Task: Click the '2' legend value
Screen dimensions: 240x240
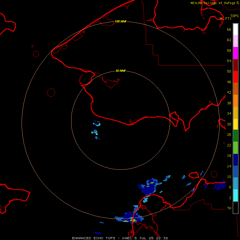Action: [230, 198]
